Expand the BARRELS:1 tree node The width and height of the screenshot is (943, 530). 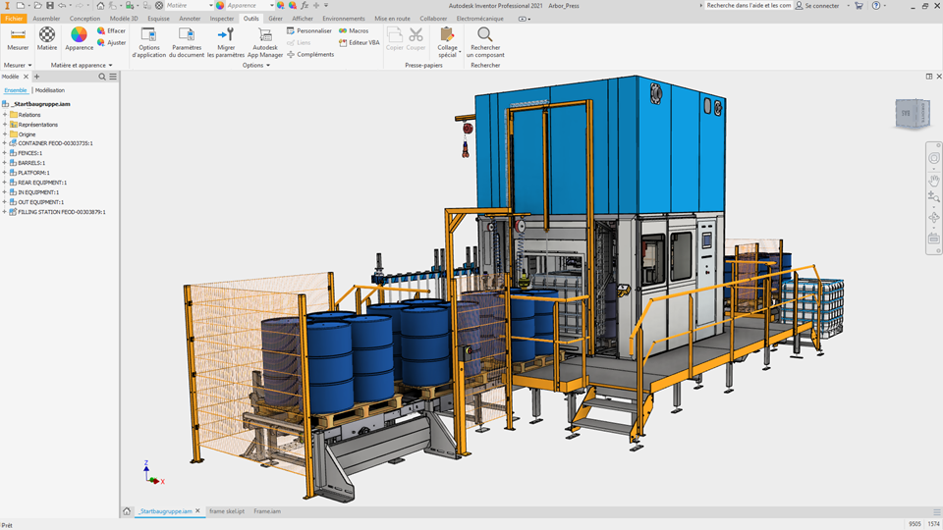[x=5, y=163]
